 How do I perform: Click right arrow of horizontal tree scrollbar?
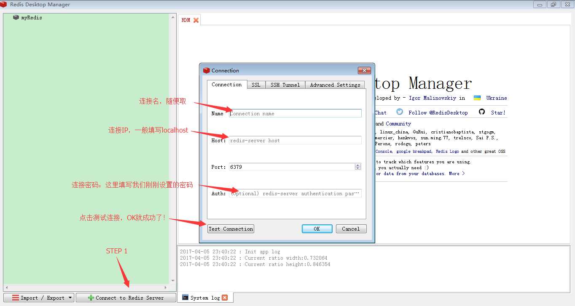[165, 287]
